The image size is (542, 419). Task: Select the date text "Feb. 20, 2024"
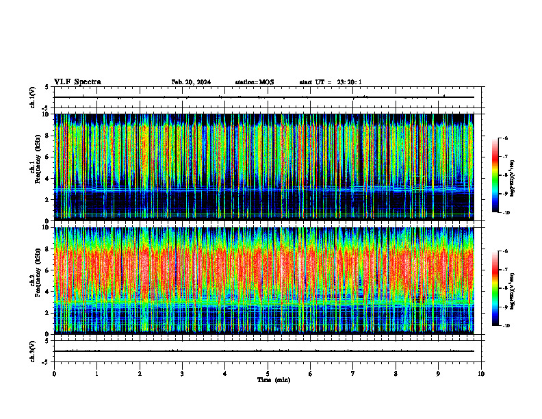coord(191,82)
